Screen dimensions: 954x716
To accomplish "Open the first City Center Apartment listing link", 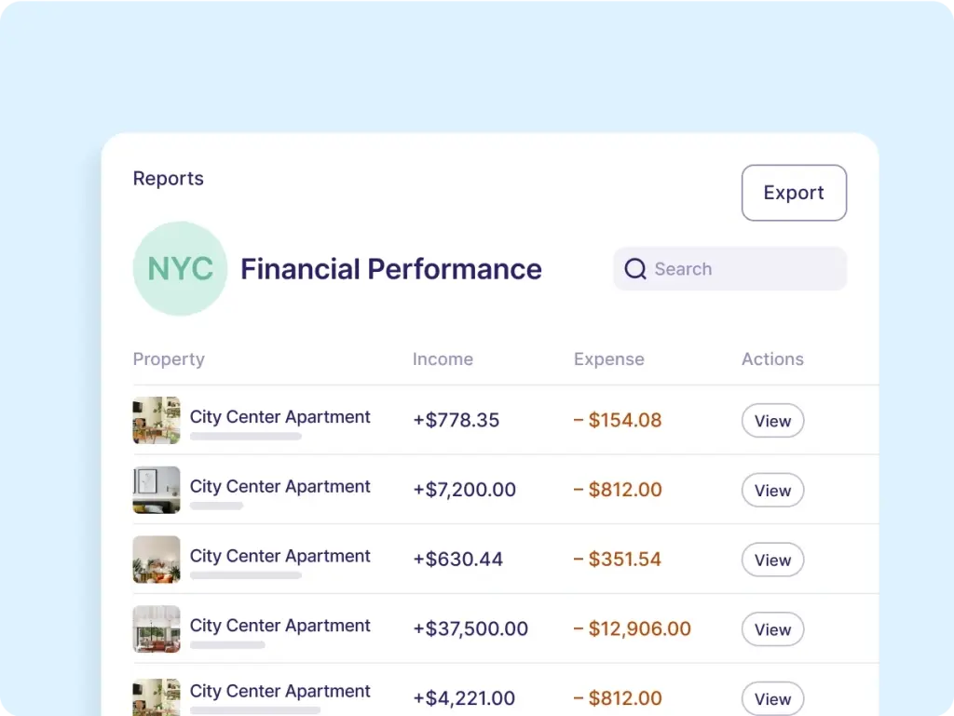I will point(279,416).
